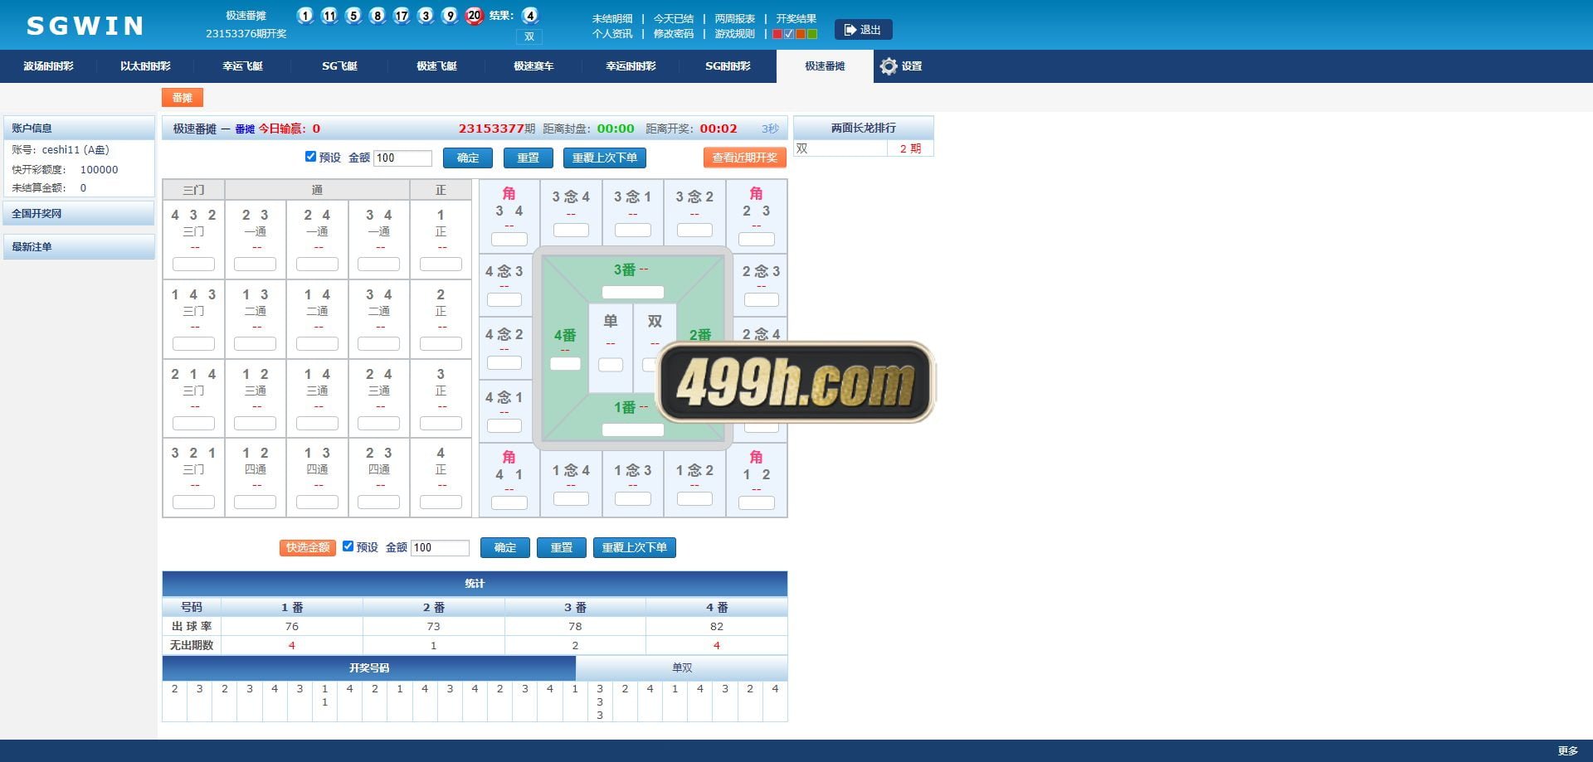
Task: Open 修改密码 link
Action: [674, 34]
